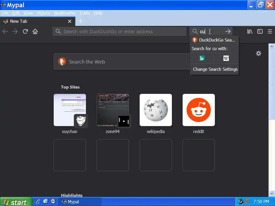Open the wikipedia top site tile

(156, 110)
